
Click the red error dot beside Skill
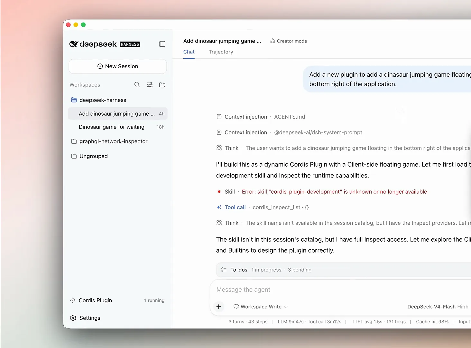coord(219,192)
